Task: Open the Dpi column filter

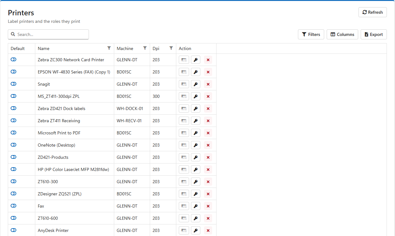Action: [171, 48]
